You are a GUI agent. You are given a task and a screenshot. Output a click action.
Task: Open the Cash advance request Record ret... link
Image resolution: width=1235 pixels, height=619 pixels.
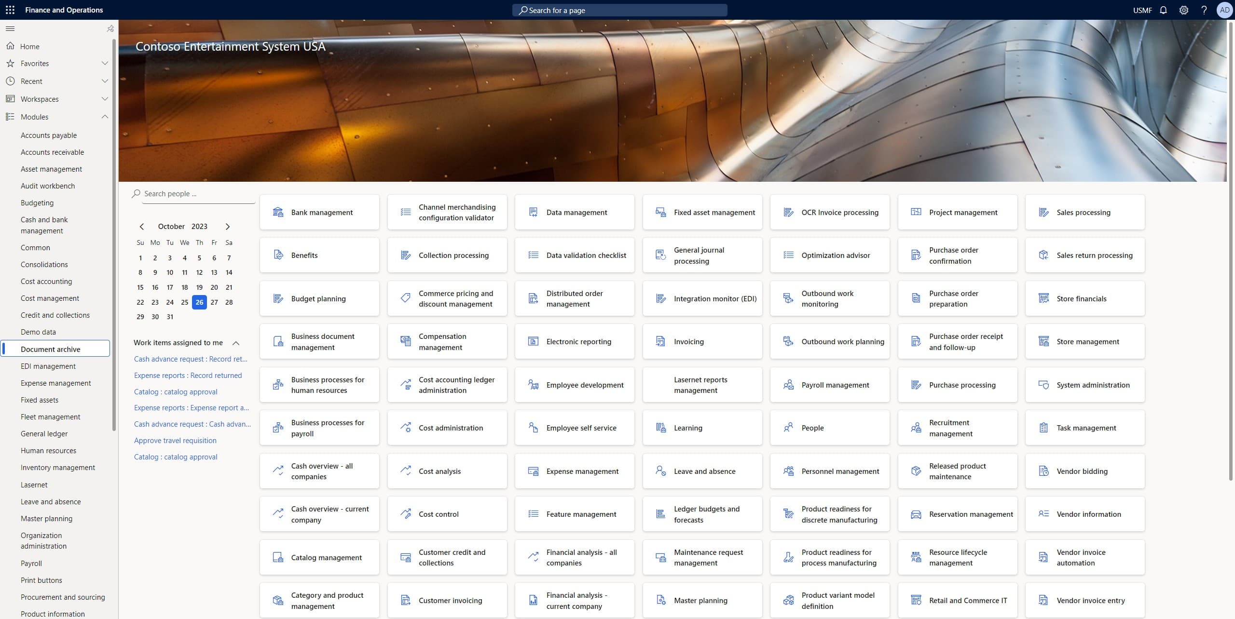point(191,359)
